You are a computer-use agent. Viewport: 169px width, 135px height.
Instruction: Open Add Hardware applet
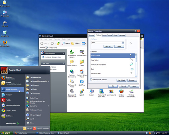click(82, 53)
